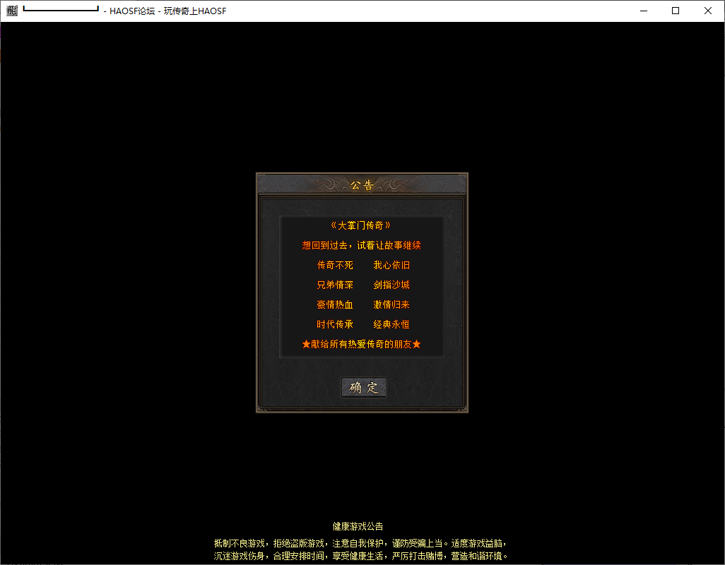Click the game app icon in title bar
Viewport: 725px width, 565px height.
tap(12, 11)
